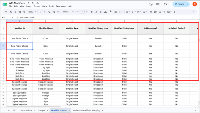This screenshot has height=113, width=200.
Task: Open more number formats (123)
Action: tap(58, 12)
